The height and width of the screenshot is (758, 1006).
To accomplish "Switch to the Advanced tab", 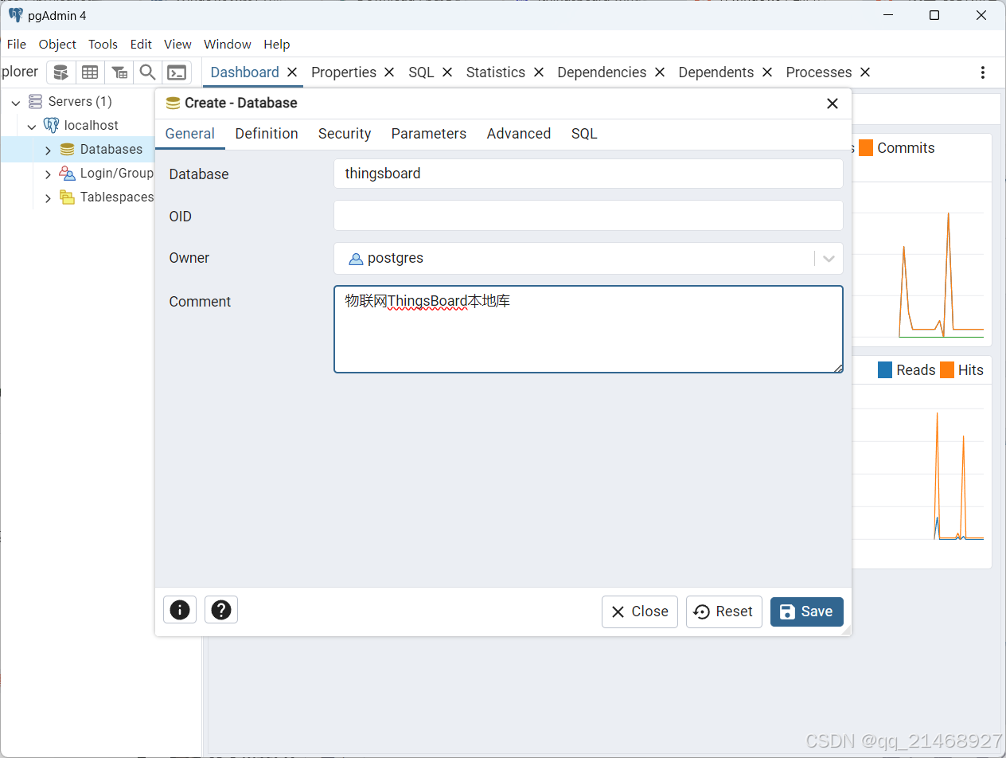I will (x=519, y=134).
